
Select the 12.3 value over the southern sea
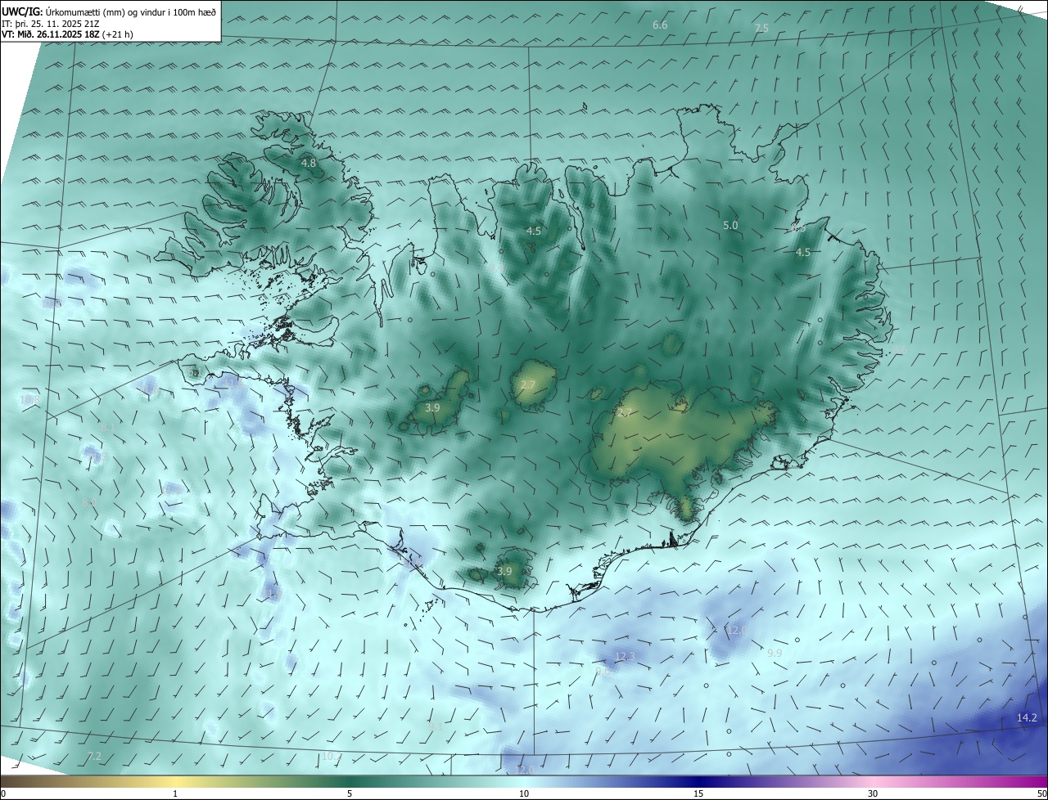coord(625,657)
